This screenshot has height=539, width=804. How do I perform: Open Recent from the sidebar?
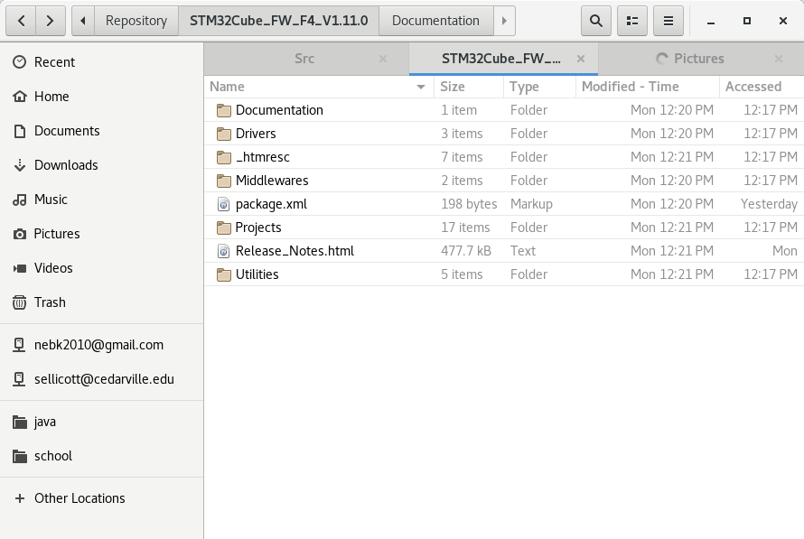point(101,62)
